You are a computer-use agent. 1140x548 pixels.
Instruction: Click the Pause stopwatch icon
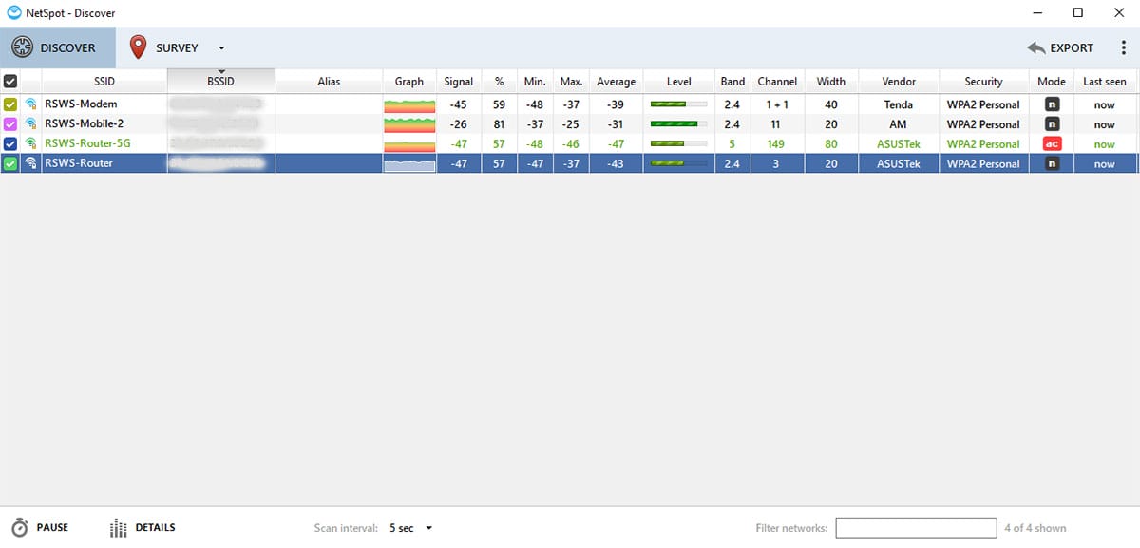(x=20, y=528)
